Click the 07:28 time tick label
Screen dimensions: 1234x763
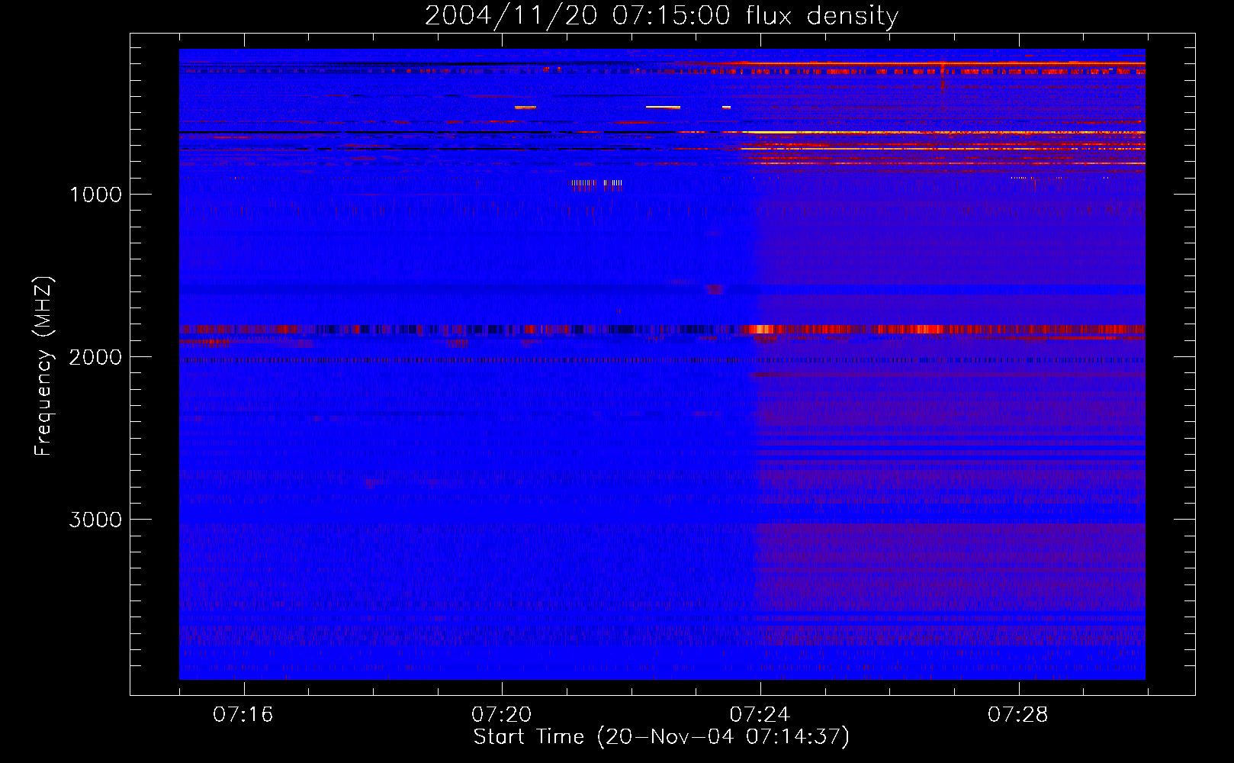pyautogui.click(x=1018, y=715)
